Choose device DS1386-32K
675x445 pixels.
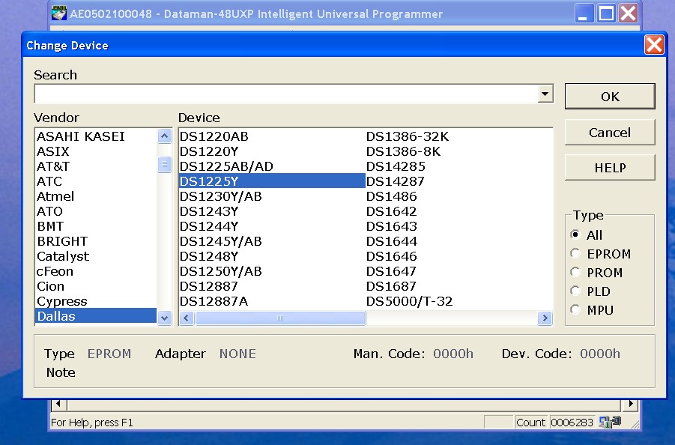coord(459,136)
